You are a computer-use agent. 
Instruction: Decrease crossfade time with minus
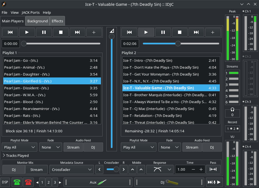(193, 169)
